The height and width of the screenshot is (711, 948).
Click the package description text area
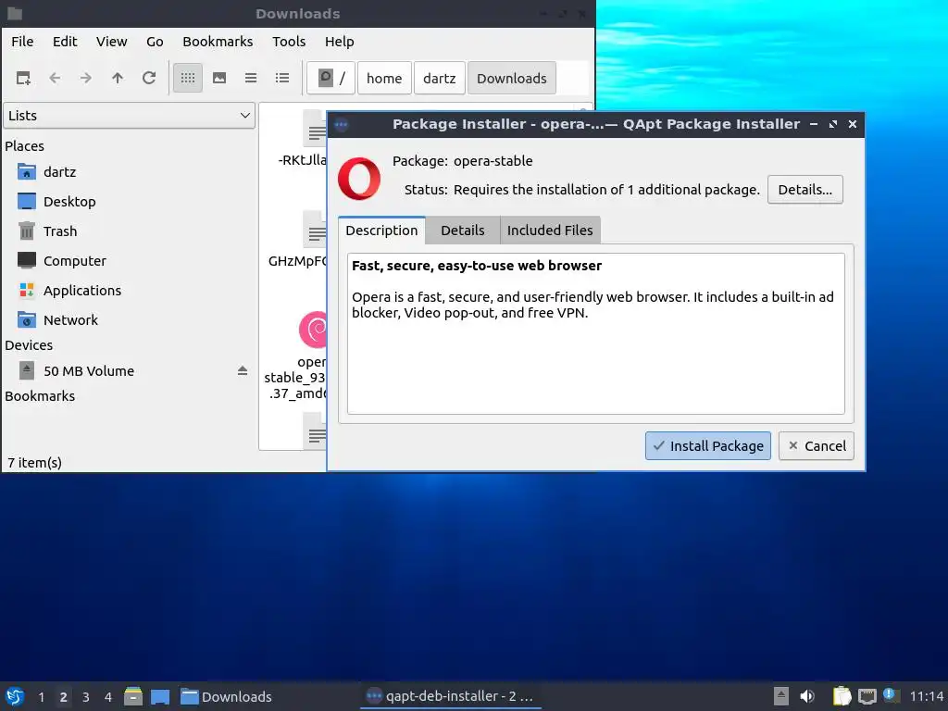595,333
